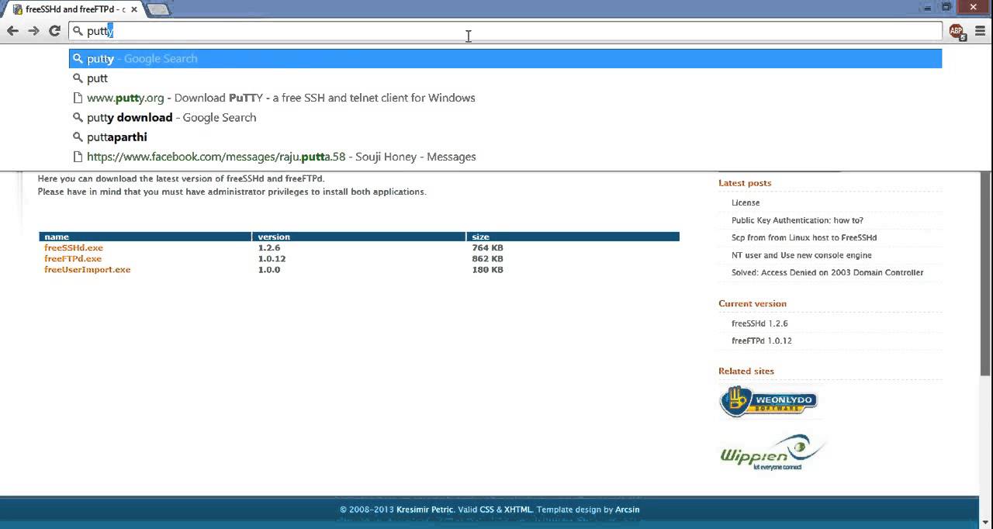Select 'putty download' Google Search suggestion
993x529 pixels.
(x=506, y=117)
